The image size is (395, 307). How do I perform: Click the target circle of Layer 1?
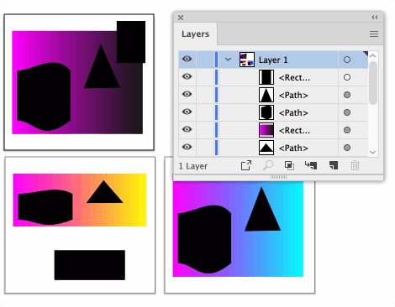347,60
